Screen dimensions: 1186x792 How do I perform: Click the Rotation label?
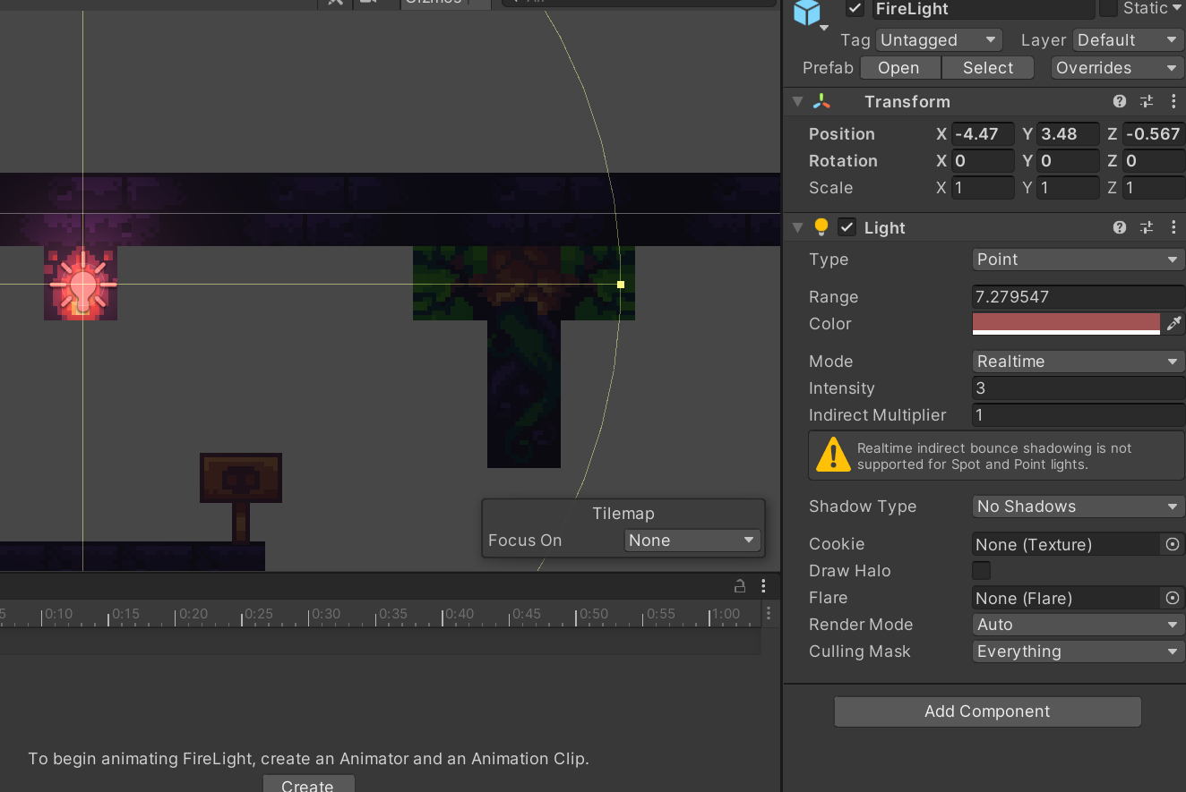pyautogui.click(x=843, y=161)
